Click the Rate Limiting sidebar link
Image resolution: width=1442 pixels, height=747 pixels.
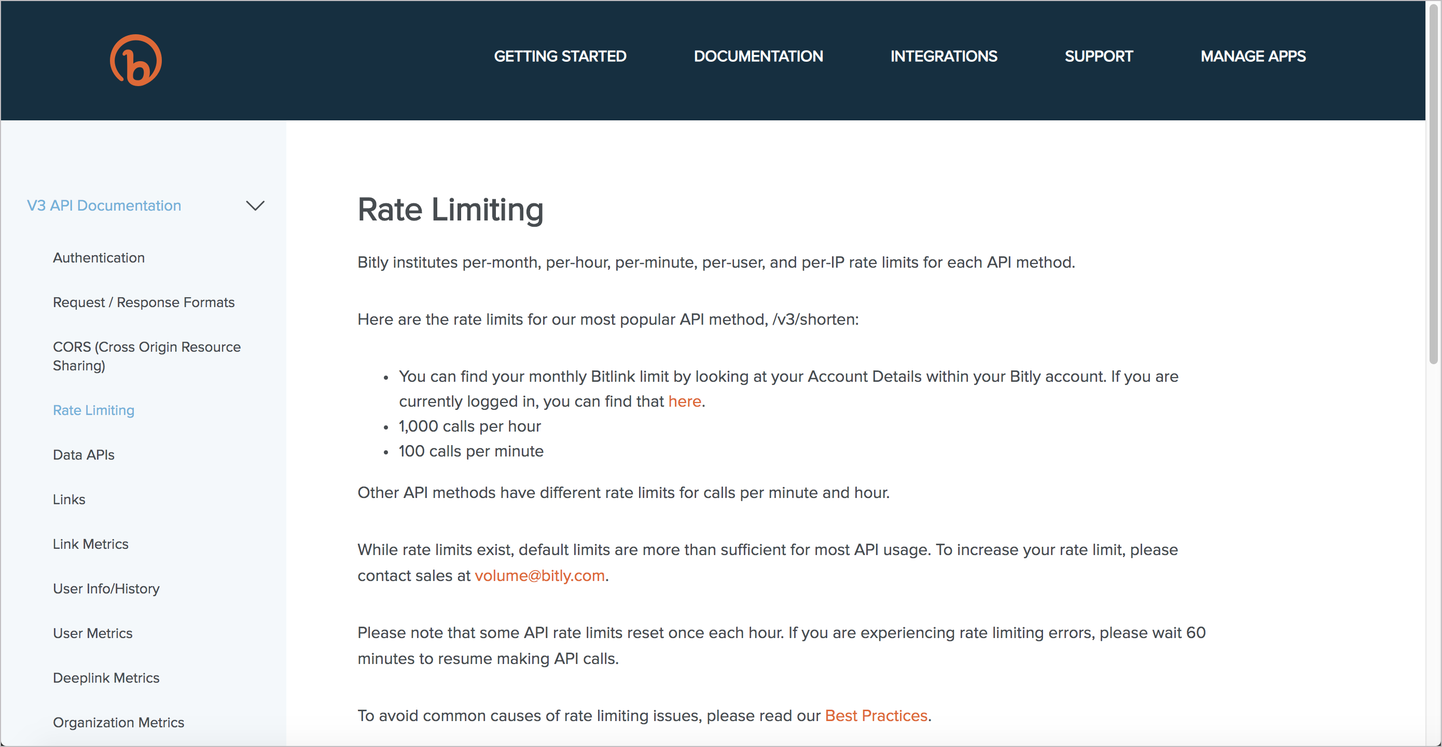(x=94, y=411)
